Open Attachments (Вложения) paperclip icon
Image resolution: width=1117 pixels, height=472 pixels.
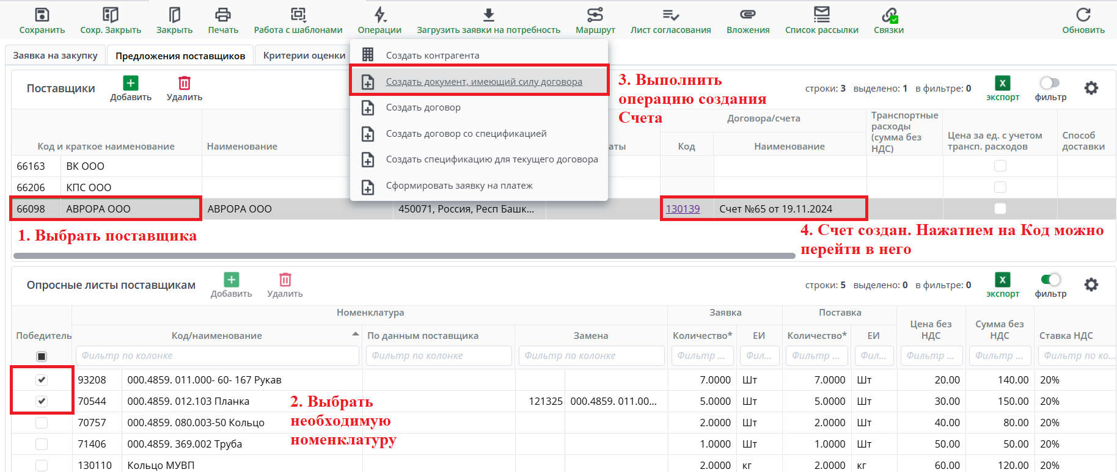(747, 15)
